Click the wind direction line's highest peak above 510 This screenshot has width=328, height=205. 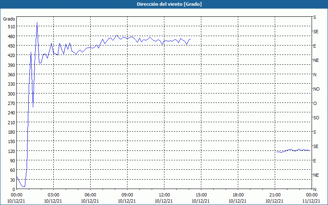[x=37, y=23]
